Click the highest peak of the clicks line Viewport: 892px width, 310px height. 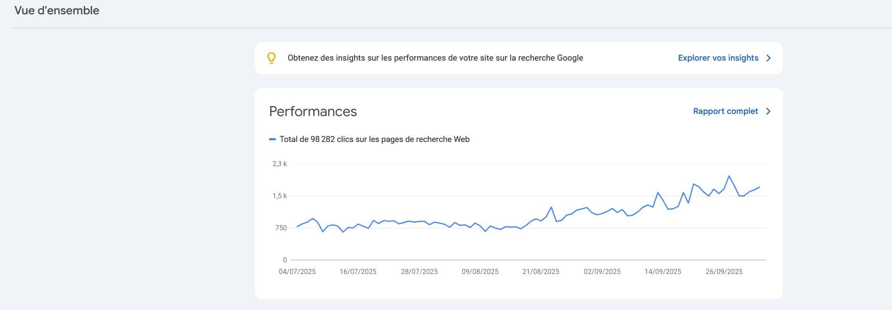(x=729, y=176)
